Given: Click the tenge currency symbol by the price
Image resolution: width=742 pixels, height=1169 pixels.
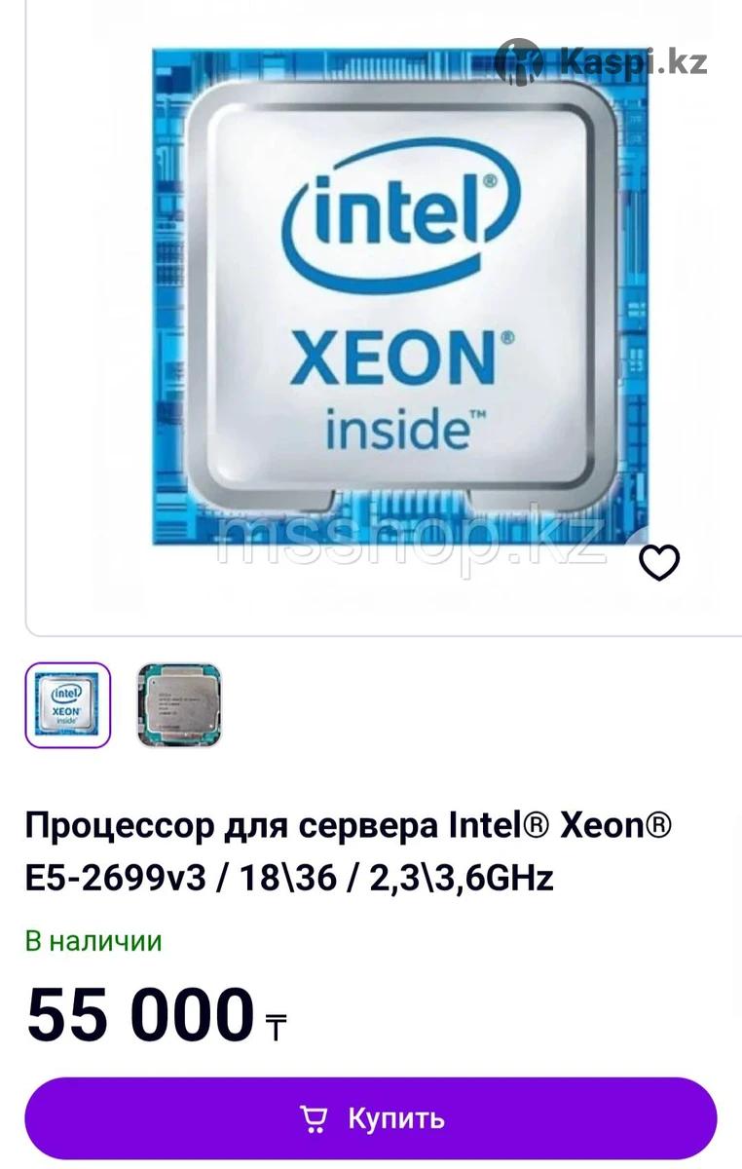Looking at the screenshot, I should (x=277, y=1028).
